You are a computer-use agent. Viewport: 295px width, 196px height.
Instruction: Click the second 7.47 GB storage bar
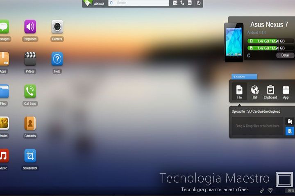[x=270, y=48]
